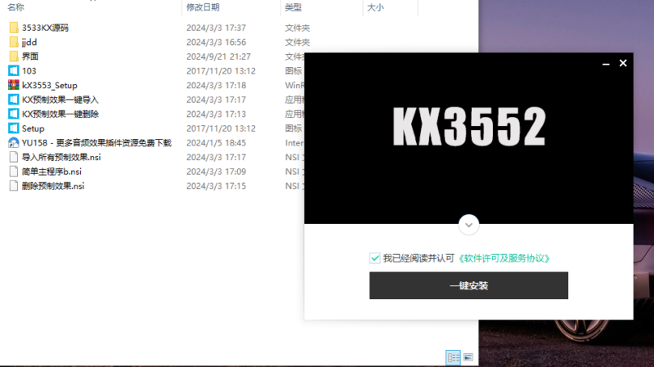
Task: Select the jjdd folder icon
Action: tap(14, 42)
